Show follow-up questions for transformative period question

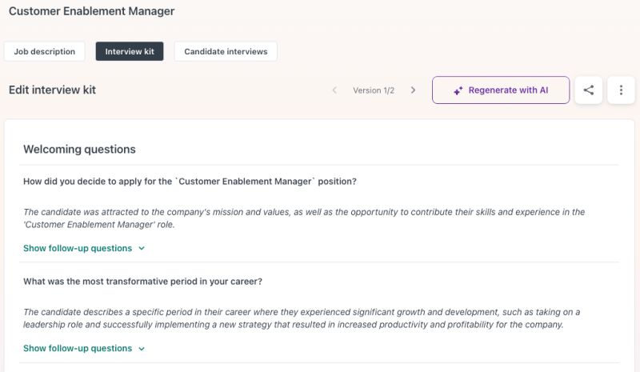[x=78, y=349]
